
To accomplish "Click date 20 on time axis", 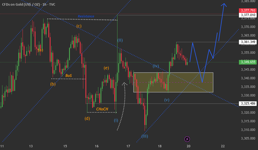I will point(189,146).
